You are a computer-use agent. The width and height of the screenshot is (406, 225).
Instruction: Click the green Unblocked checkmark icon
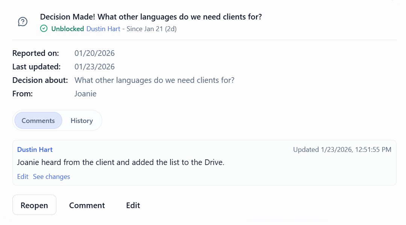44,28
